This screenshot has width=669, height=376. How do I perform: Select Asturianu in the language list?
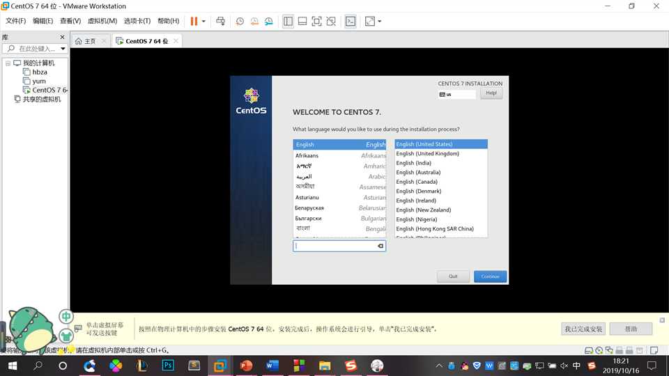coord(339,197)
